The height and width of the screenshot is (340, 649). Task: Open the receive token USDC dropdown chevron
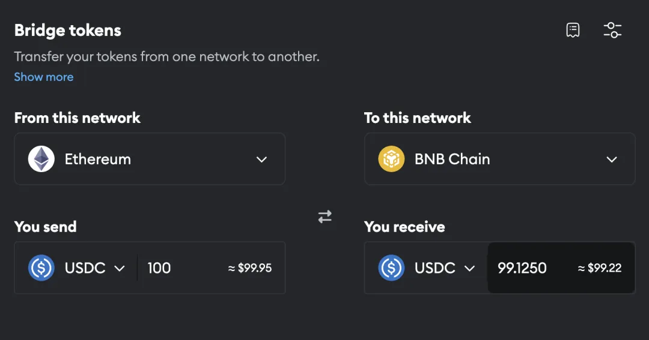coord(469,269)
